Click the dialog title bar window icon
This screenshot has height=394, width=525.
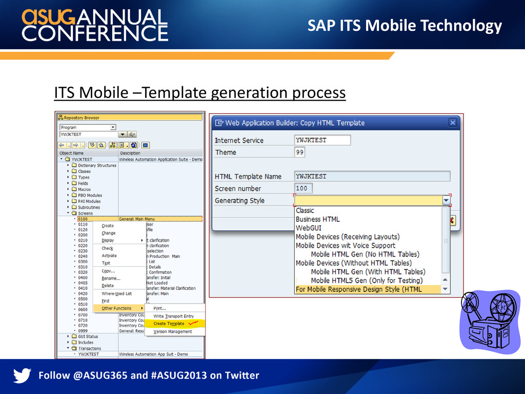pos(219,123)
